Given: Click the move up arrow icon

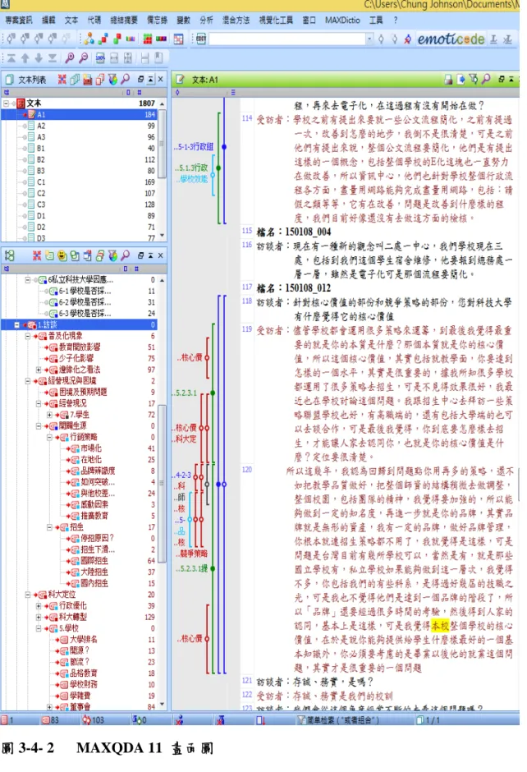Looking at the screenshot, I should coord(25,58).
